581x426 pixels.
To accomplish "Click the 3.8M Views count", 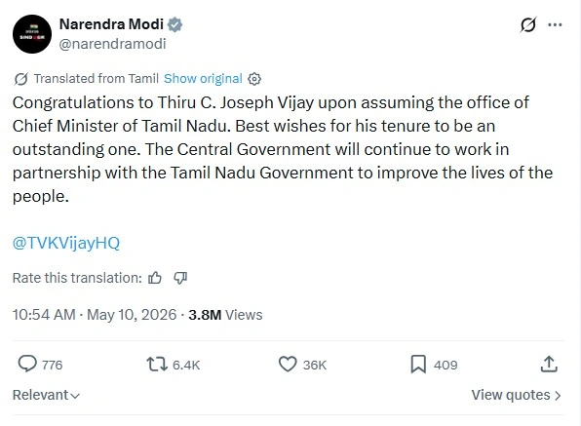I will coord(225,315).
